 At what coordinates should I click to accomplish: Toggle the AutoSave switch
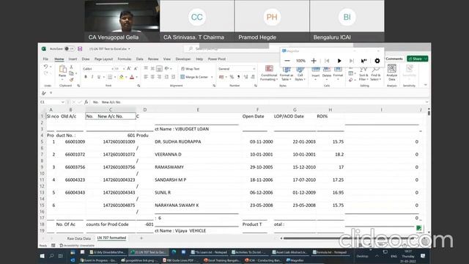coord(70,49)
